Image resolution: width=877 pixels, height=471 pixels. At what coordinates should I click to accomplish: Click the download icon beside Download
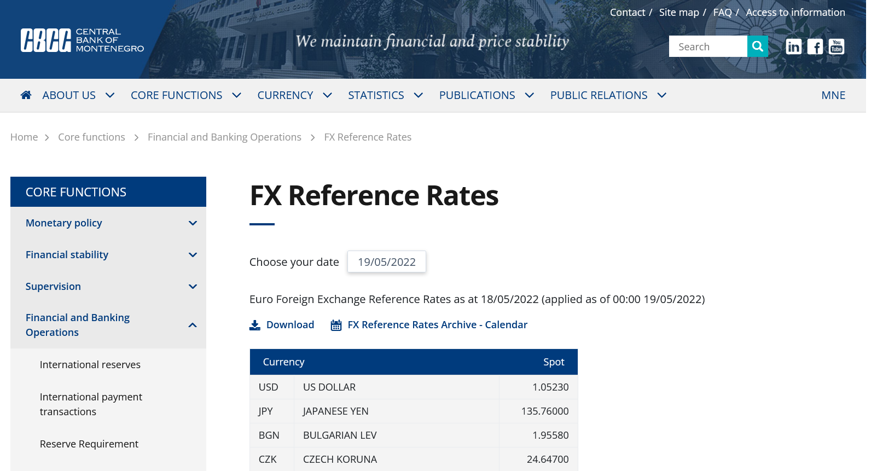(x=255, y=325)
